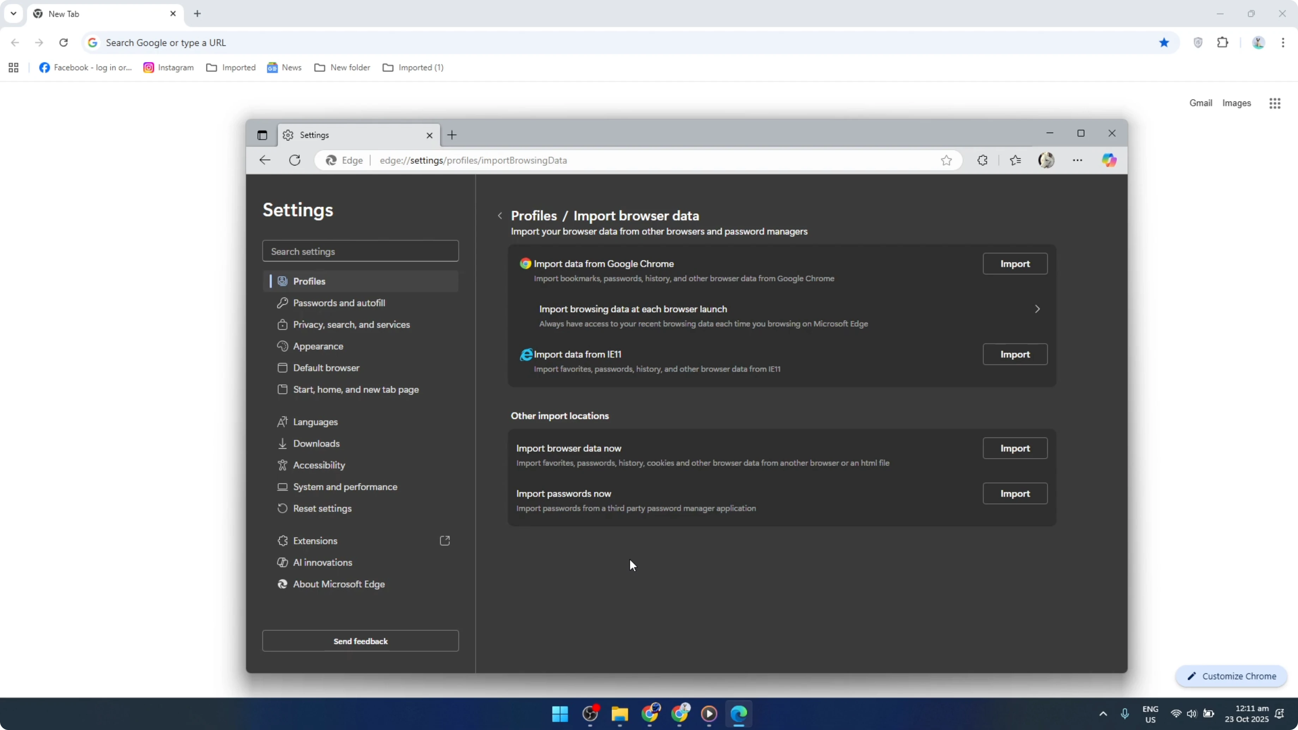Open Chrome tab search dropdown
This screenshot has width=1298, height=730.
pyautogui.click(x=14, y=14)
